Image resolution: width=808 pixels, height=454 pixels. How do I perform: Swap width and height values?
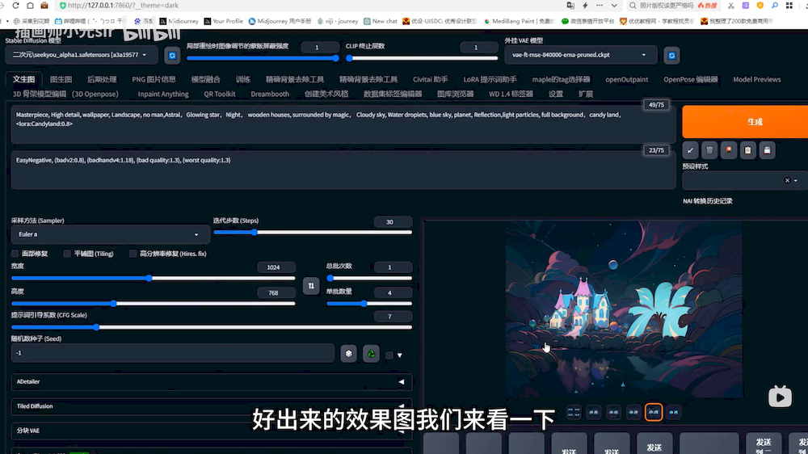click(x=311, y=286)
